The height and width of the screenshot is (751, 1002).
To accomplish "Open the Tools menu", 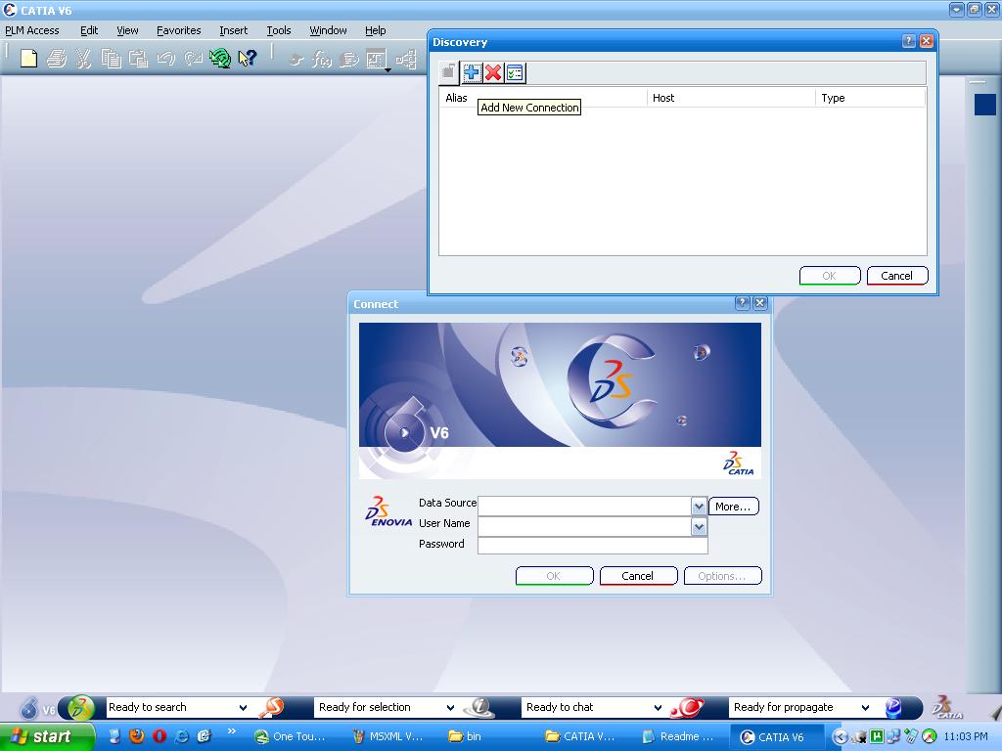I will point(279,30).
